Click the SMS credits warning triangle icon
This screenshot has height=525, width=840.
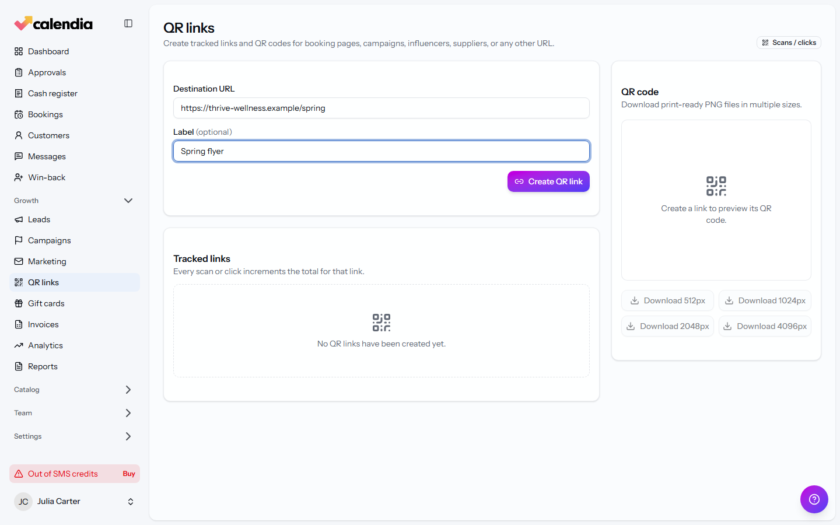pyautogui.click(x=19, y=474)
